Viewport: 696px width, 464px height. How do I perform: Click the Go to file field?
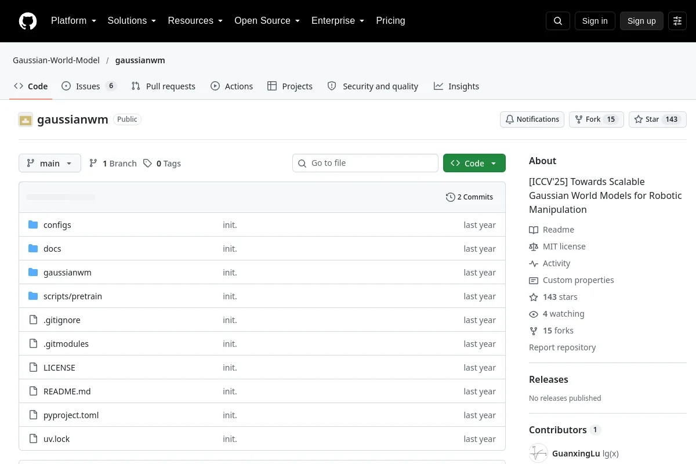(365, 163)
